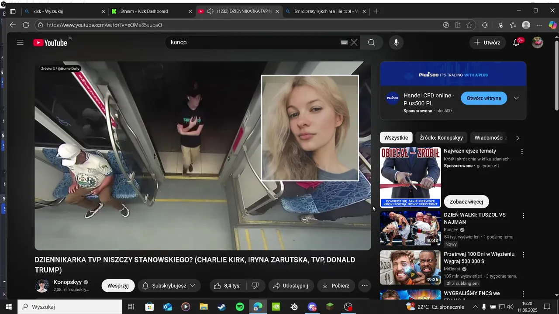
Task: Expand the Plus500 ad details chevron
Action: [516, 98]
